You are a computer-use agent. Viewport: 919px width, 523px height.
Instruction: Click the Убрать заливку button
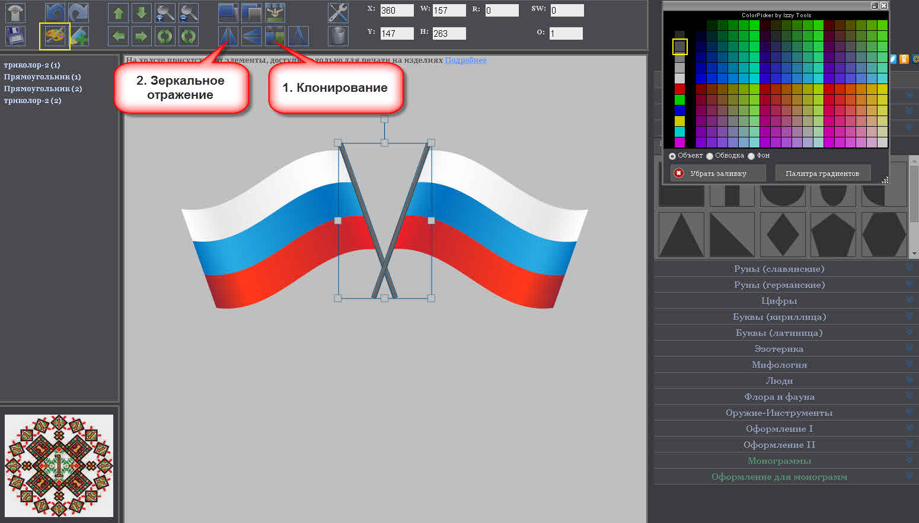[x=718, y=173]
